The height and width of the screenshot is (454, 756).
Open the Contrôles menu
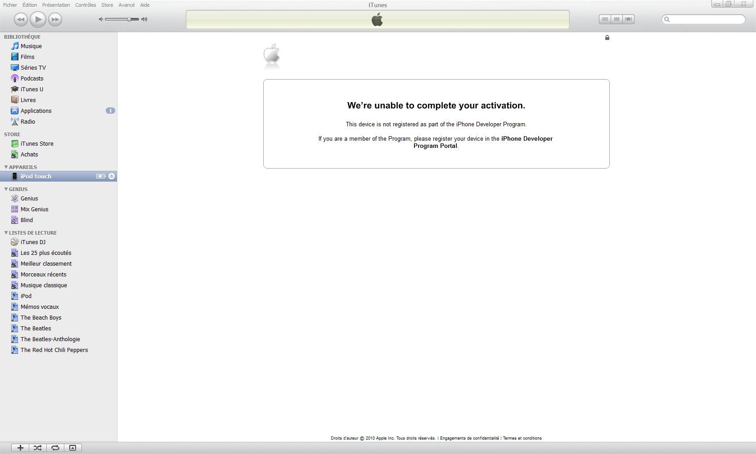coord(85,5)
